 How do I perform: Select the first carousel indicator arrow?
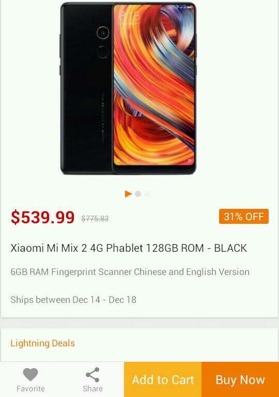(x=128, y=194)
